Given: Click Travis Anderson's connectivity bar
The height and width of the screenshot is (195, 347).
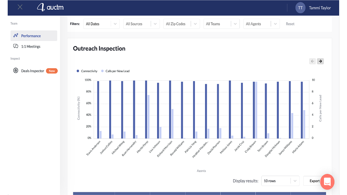Looking at the screenshot, I should pyautogui.click(x=98, y=110).
